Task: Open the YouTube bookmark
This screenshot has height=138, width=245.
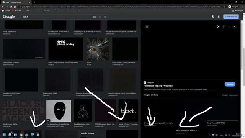Action: click(16, 11)
